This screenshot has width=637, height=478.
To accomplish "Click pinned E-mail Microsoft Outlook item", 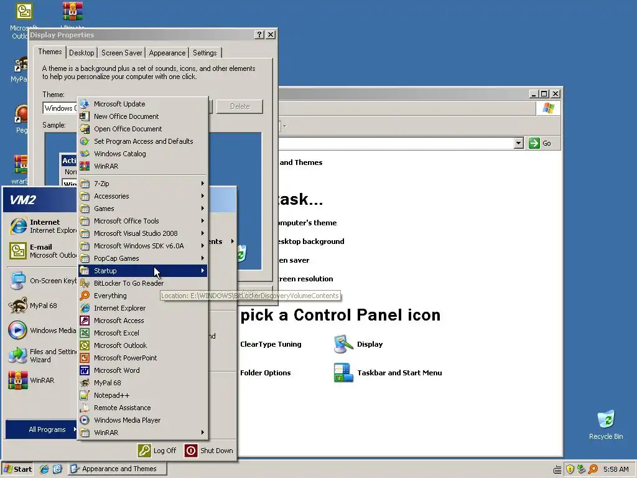I will click(42, 251).
